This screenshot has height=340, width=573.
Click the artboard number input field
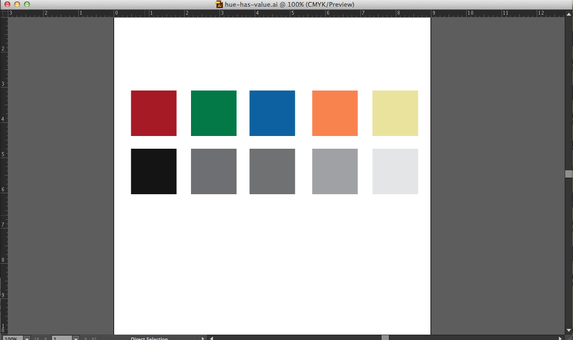coord(62,338)
